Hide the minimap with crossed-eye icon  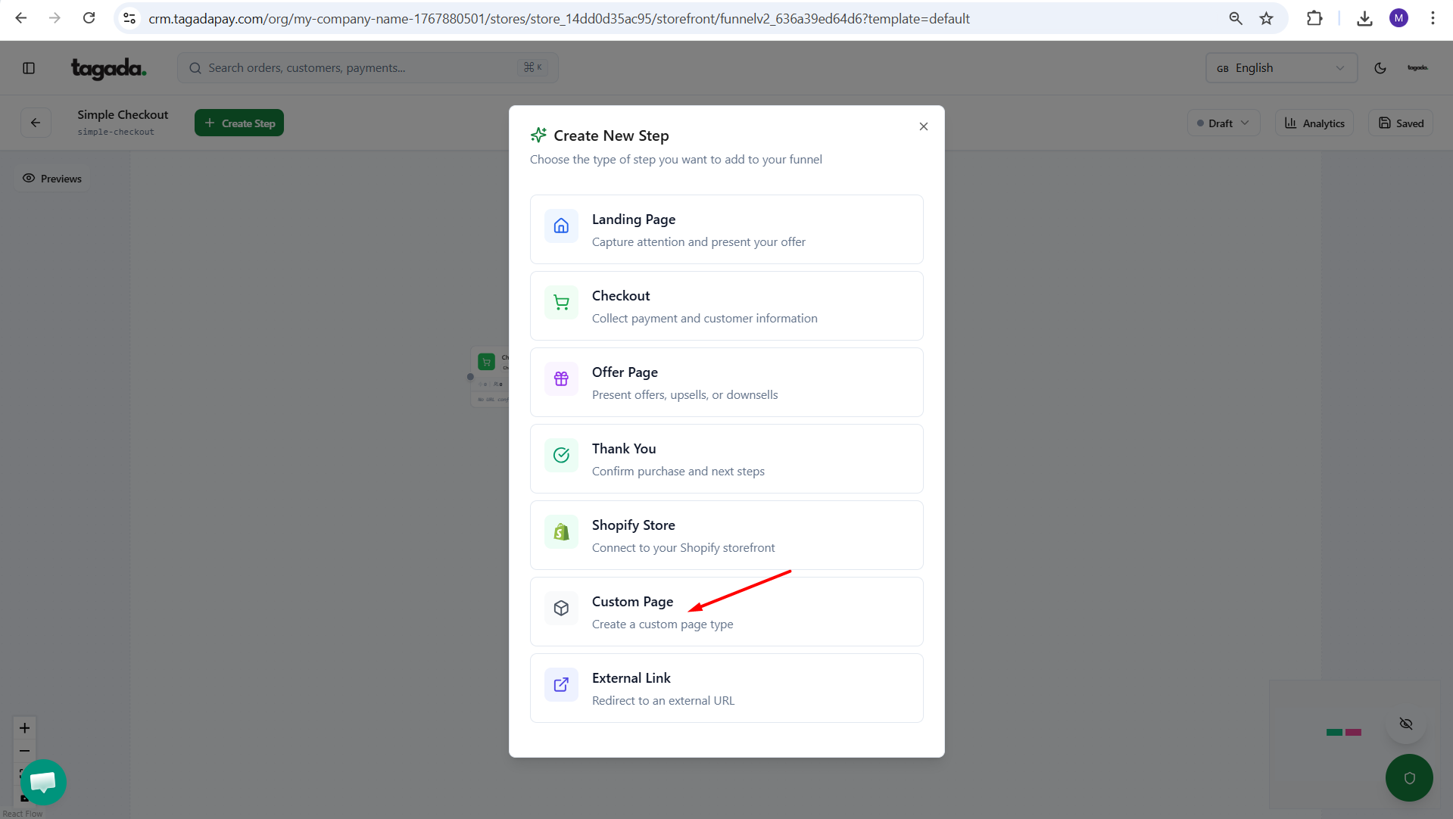click(1406, 724)
